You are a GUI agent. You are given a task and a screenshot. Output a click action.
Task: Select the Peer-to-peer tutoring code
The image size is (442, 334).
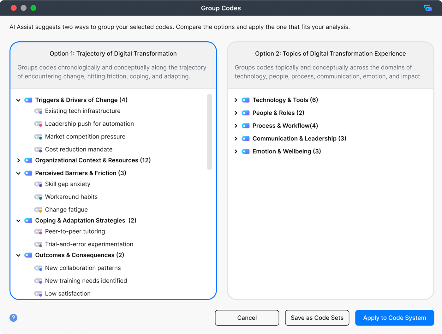75,231
